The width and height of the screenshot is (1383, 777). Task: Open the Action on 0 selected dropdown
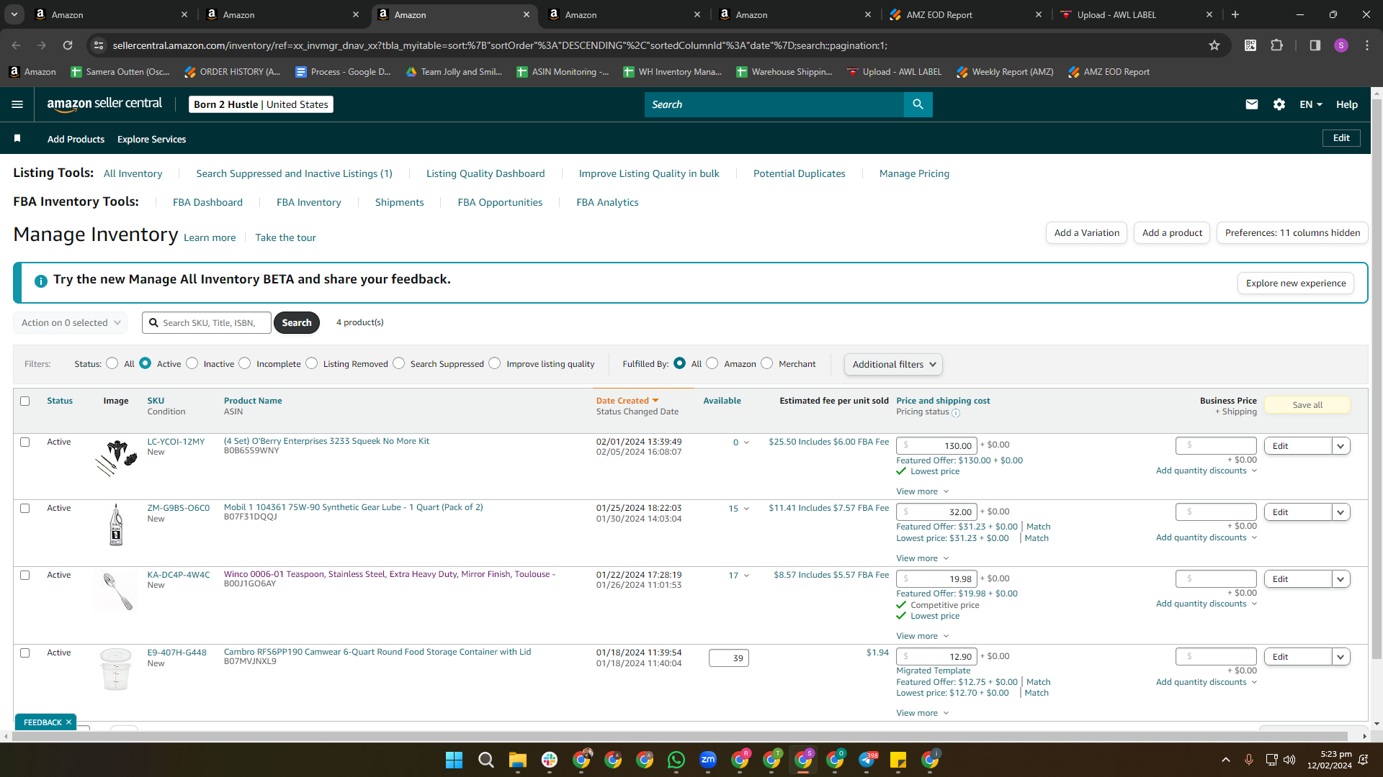(71, 323)
